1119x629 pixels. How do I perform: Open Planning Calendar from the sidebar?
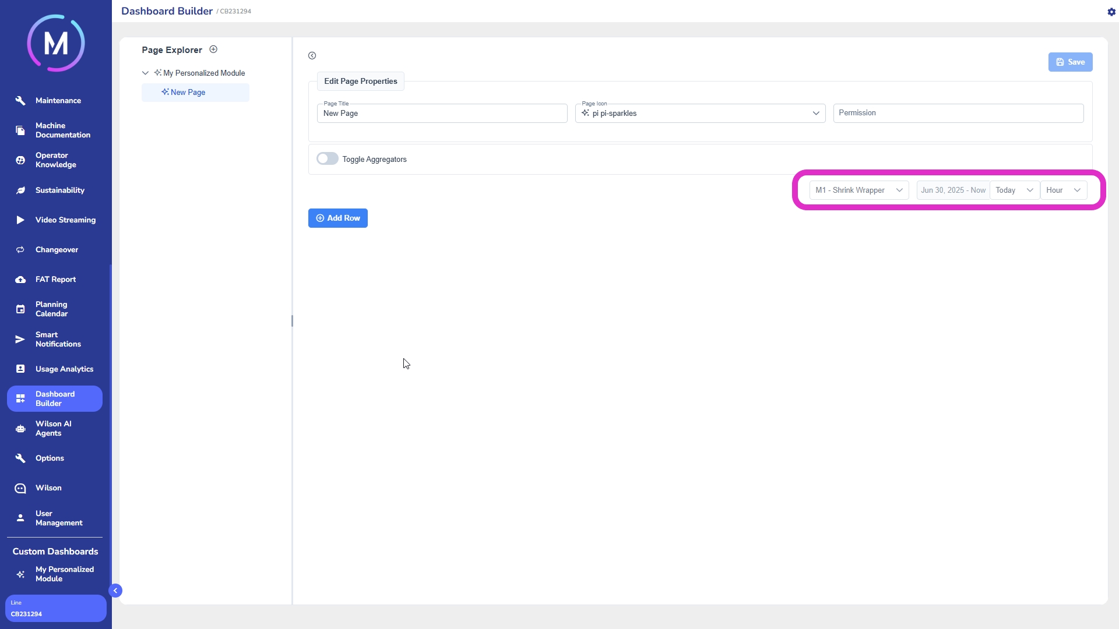(x=51, y=309)
